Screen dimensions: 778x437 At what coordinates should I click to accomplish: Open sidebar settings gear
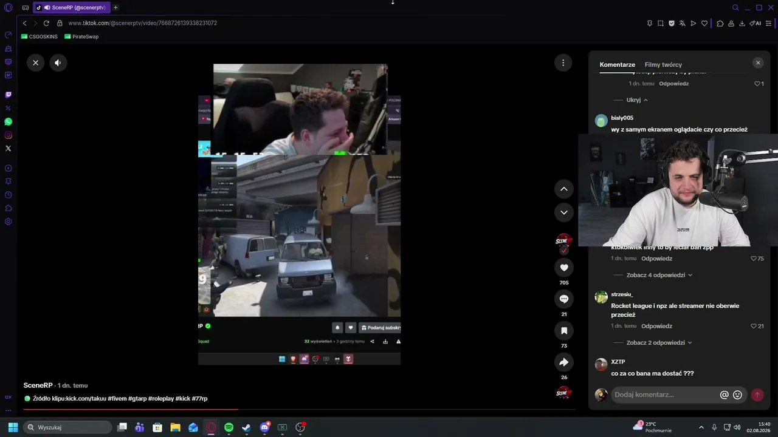(9, 222)
